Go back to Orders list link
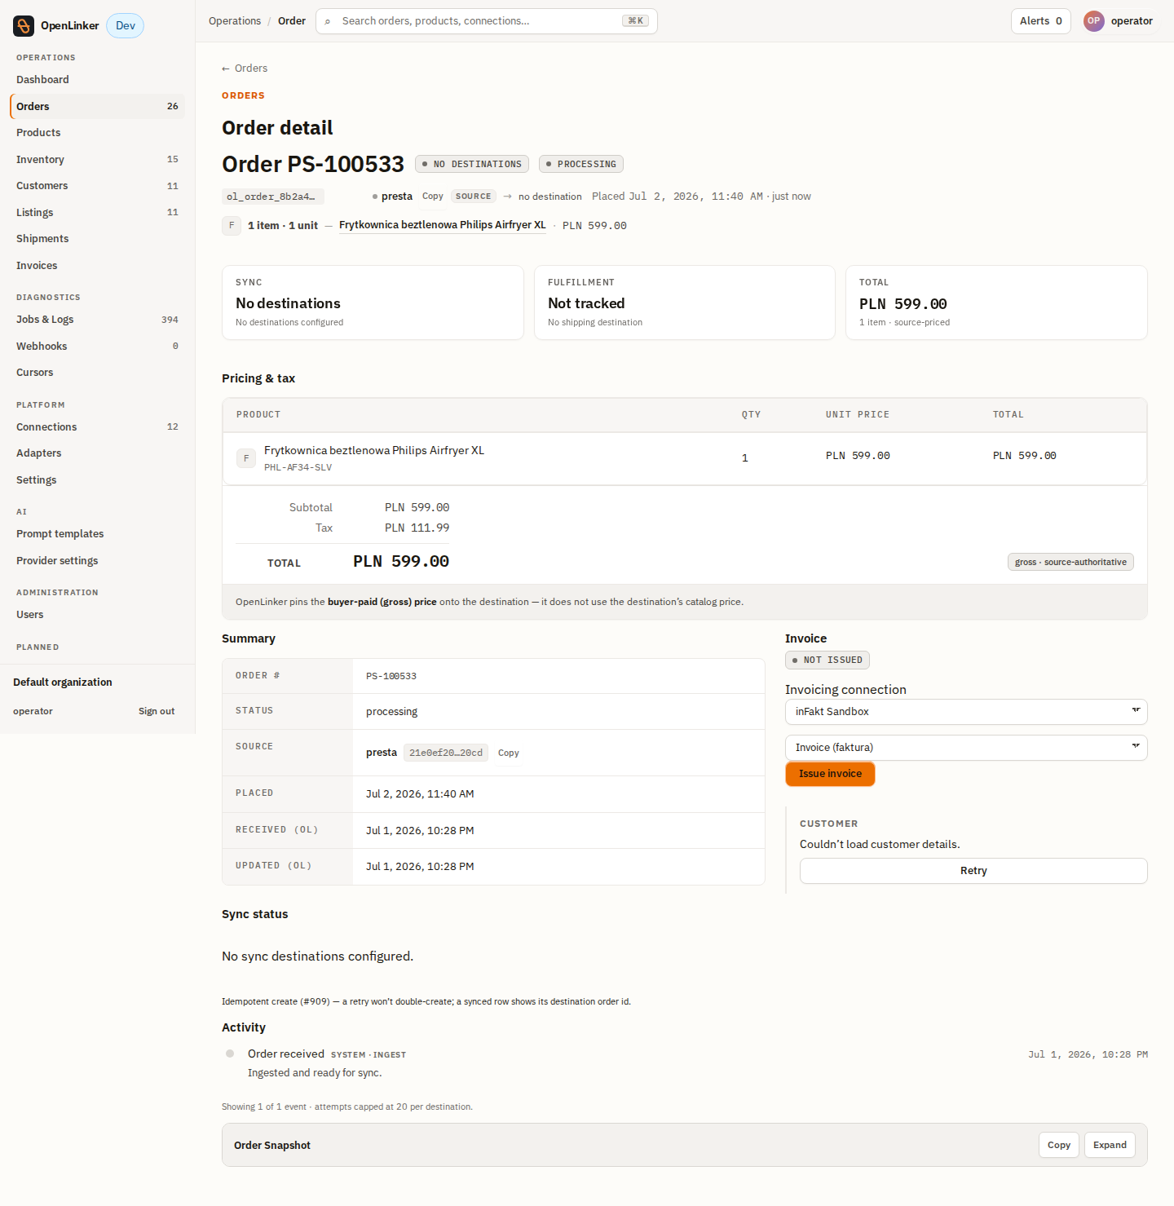 pyautogui.click(x=245, y=68)
